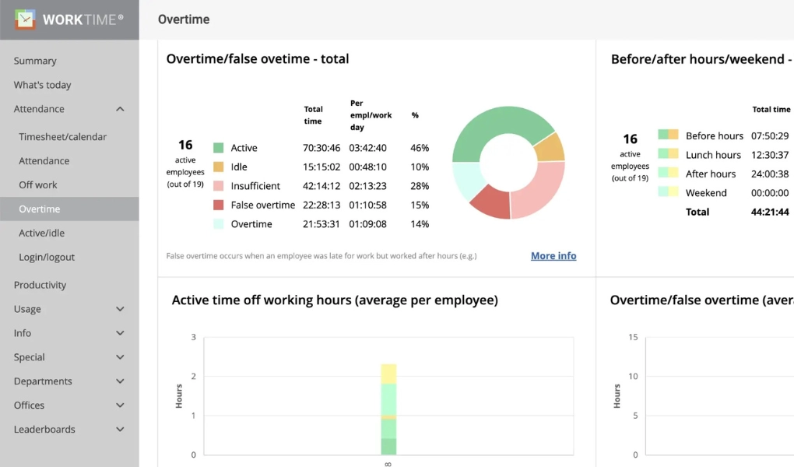The width and height of the screenshot is (794, 467).
Task: Expand the Info sidebar section
Action: tap(120, 333)
